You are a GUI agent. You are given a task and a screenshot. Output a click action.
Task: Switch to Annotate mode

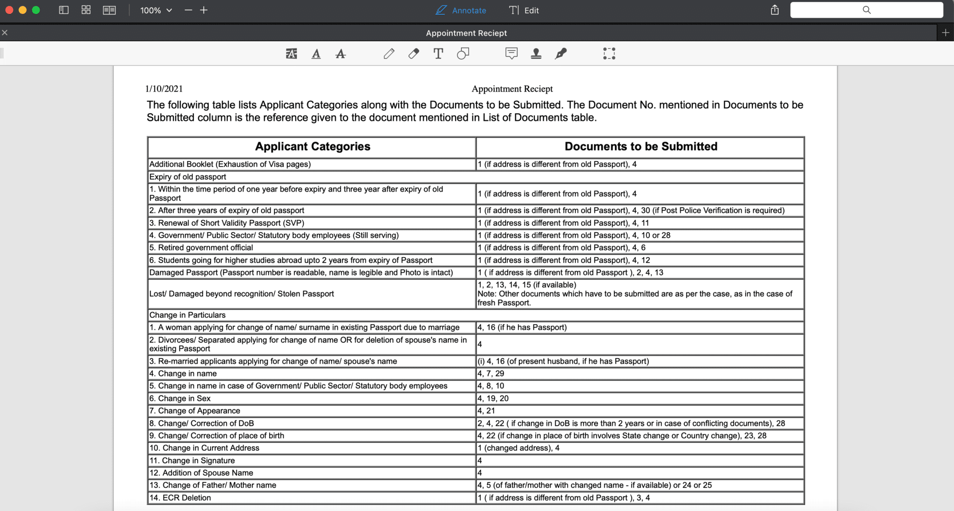[x=461, y=10]
